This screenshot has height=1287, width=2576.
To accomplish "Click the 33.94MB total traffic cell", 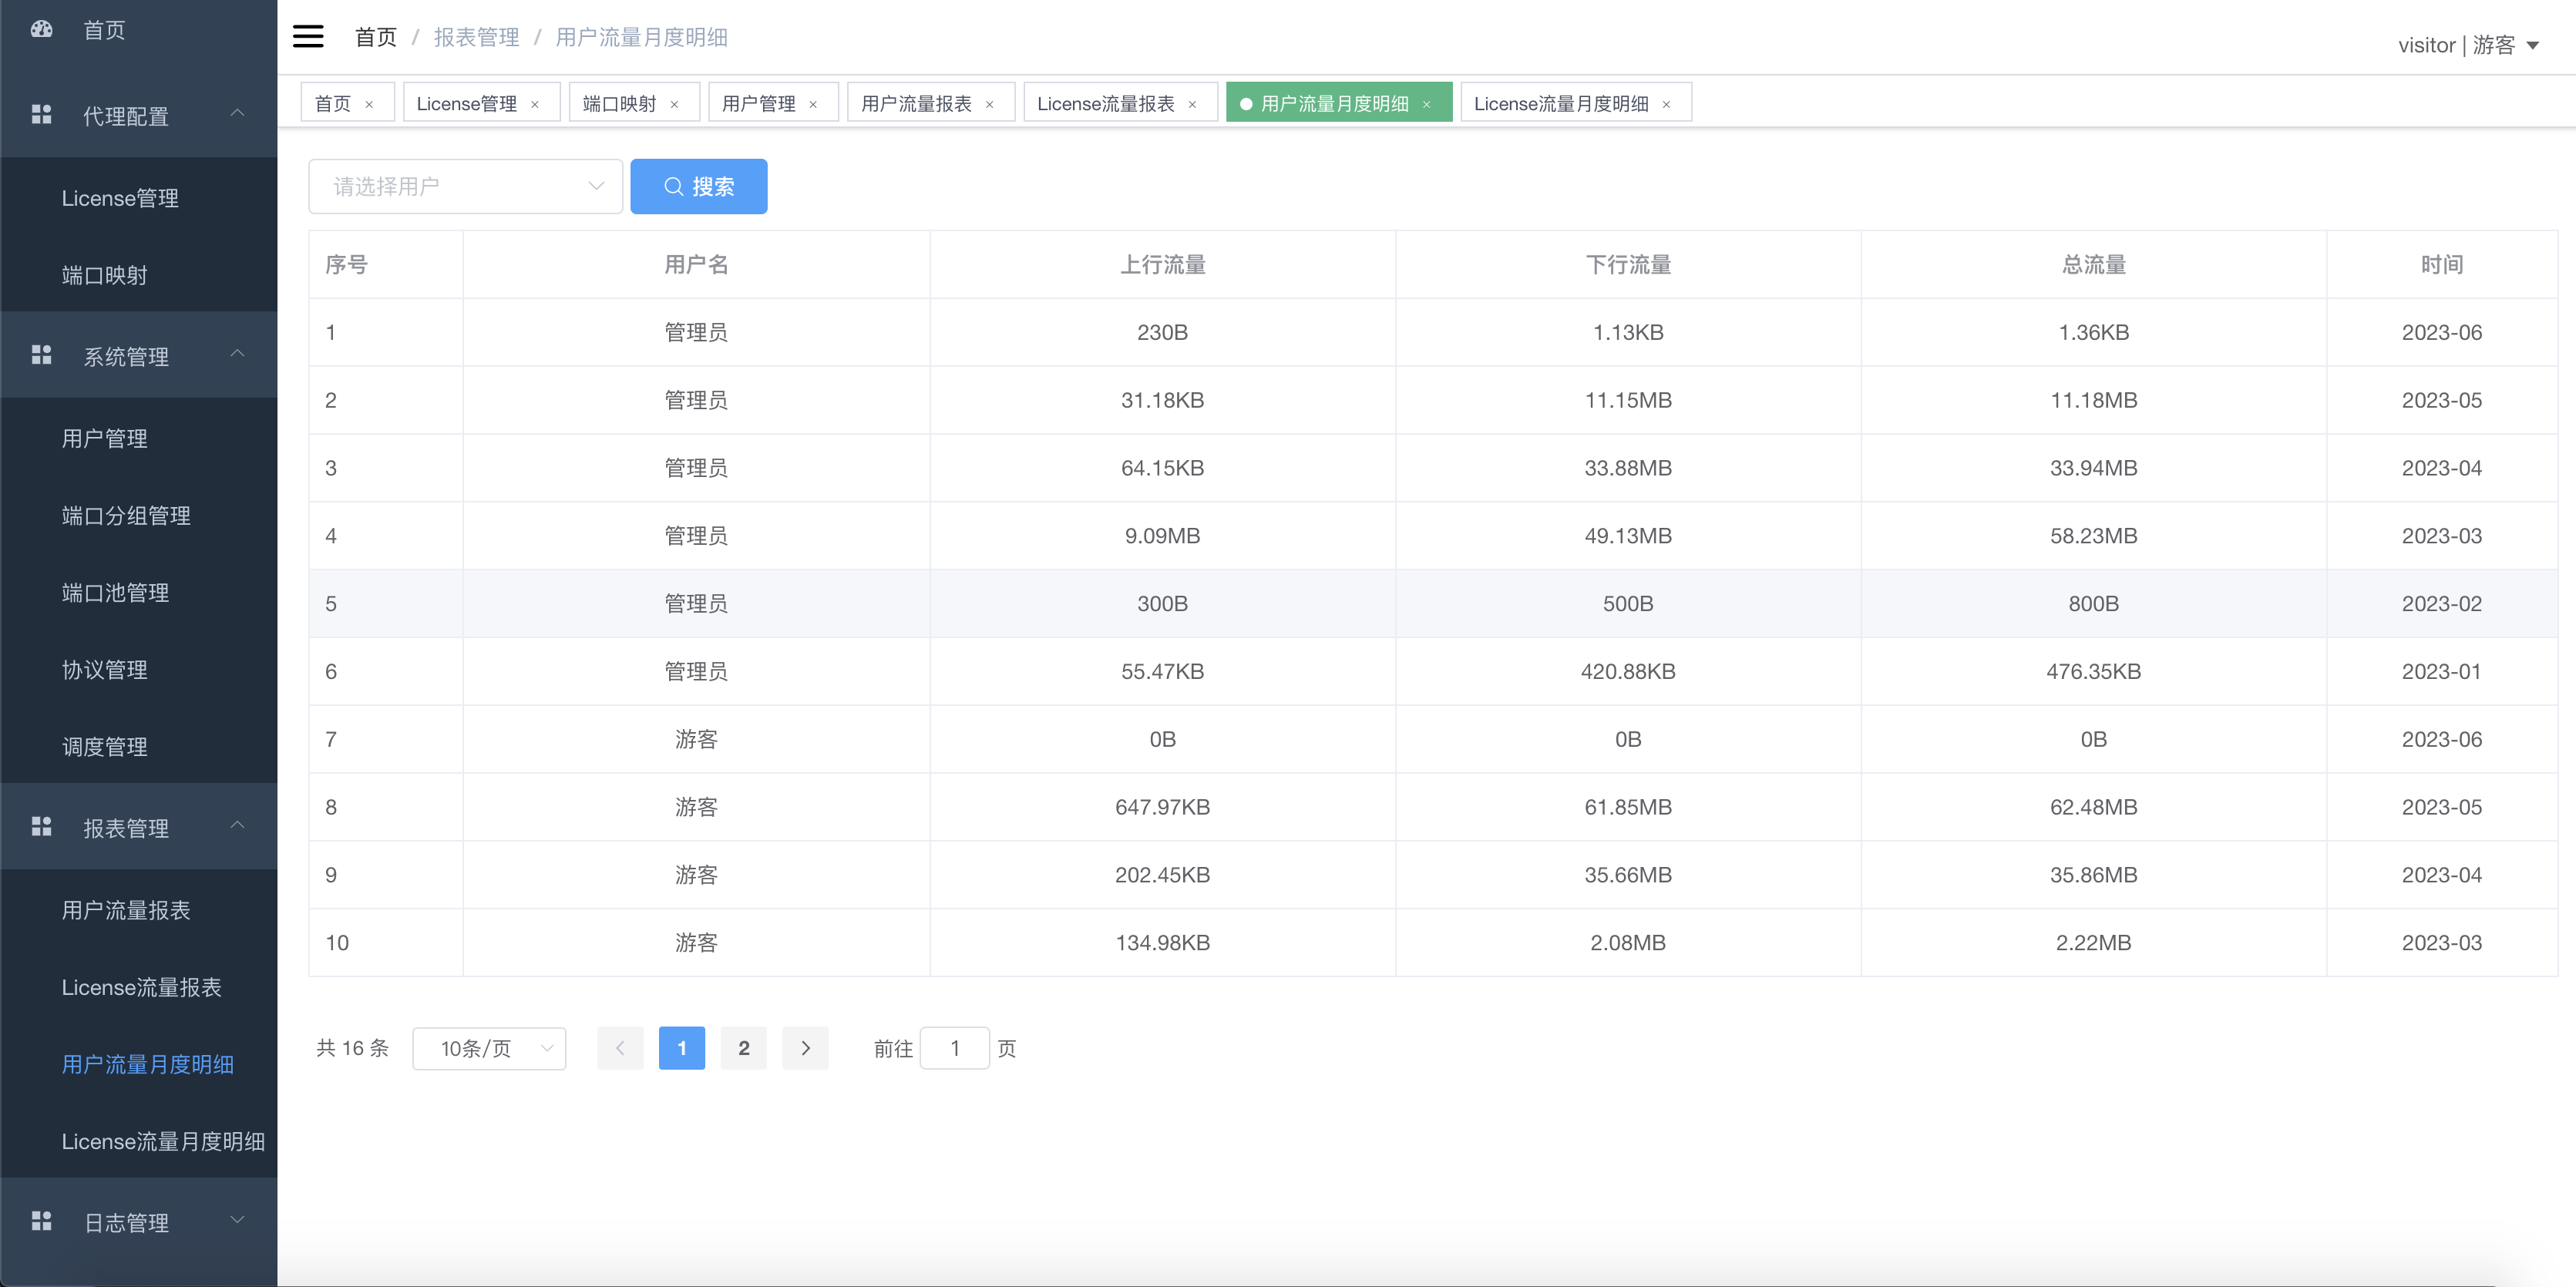I will (x=2093, y=468).
